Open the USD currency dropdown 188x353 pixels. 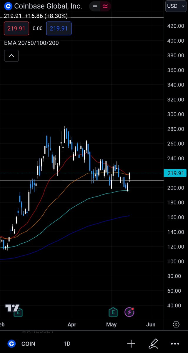(x=176, y=6)
